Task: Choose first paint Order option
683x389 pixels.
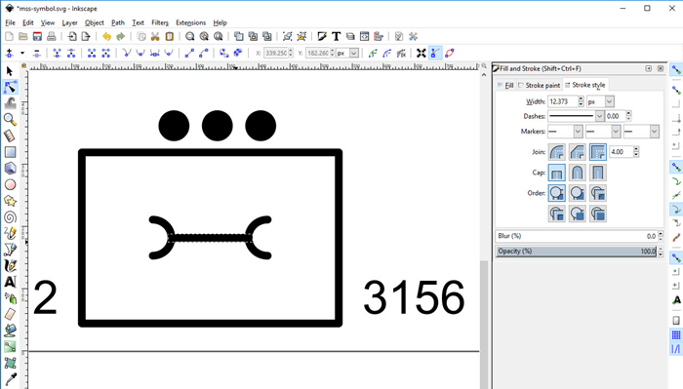Action: 557,193
